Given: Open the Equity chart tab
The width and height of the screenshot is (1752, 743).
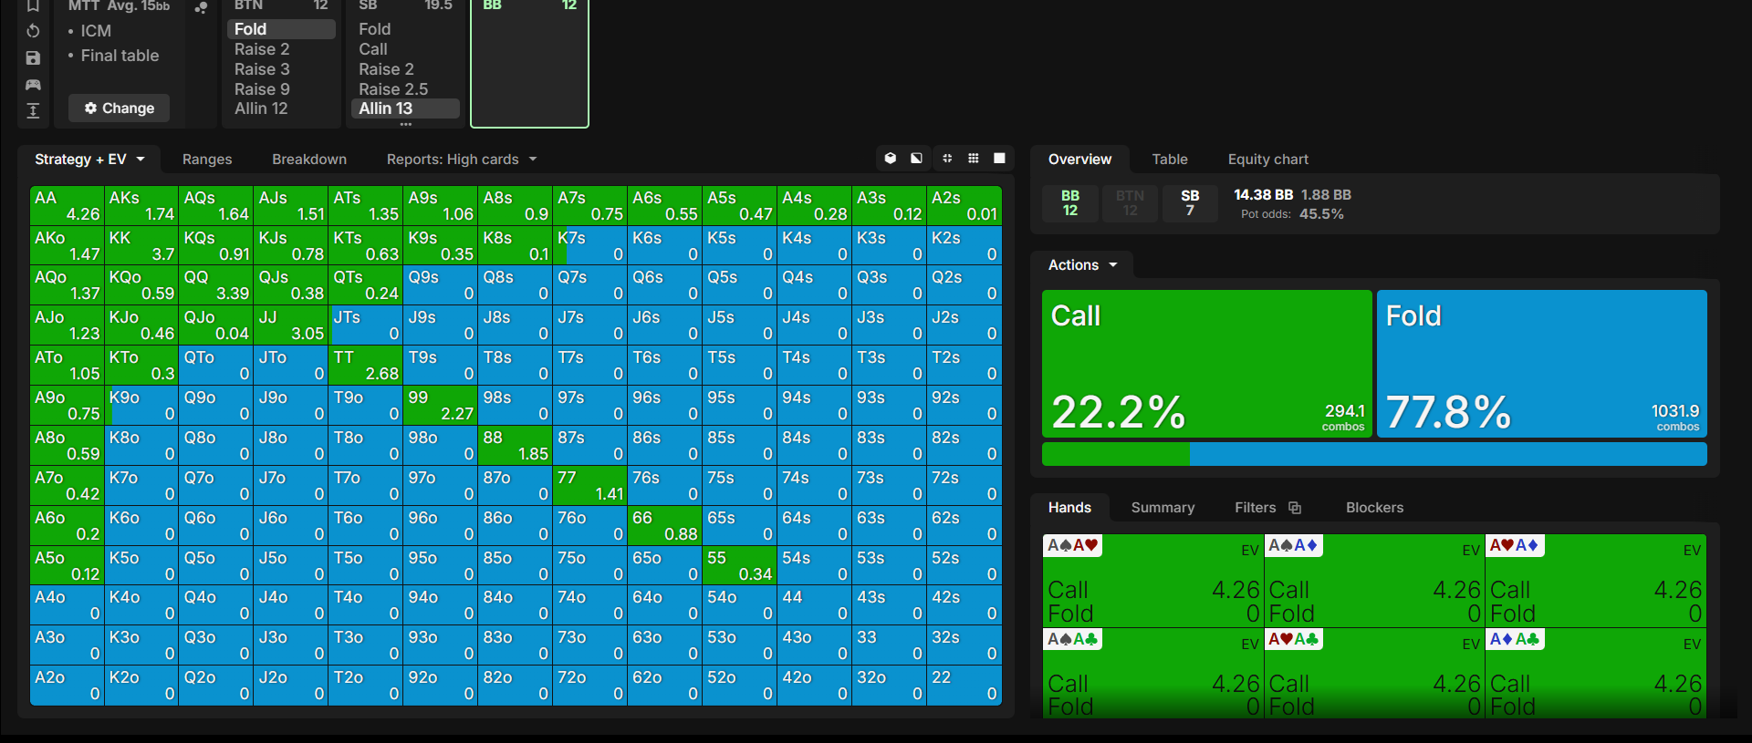Looking at the screenshot, I should click(x=1267, y=160).
